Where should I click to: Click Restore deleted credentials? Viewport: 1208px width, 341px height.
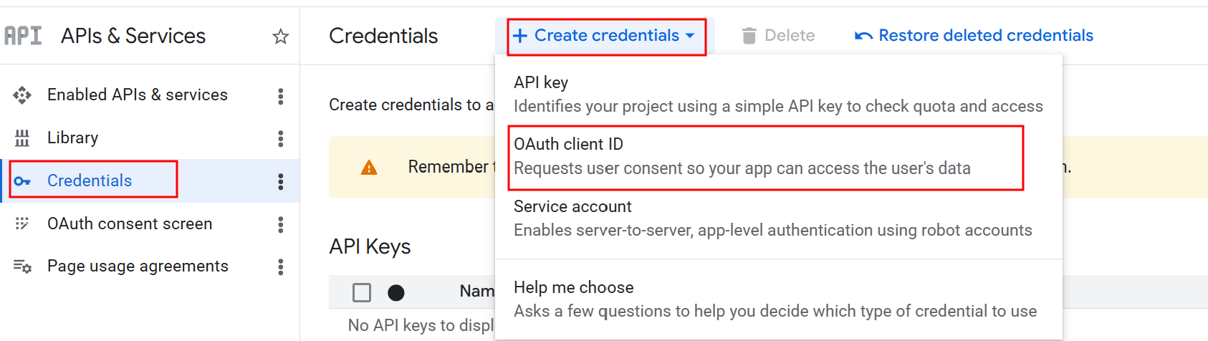tap(974, 36)
